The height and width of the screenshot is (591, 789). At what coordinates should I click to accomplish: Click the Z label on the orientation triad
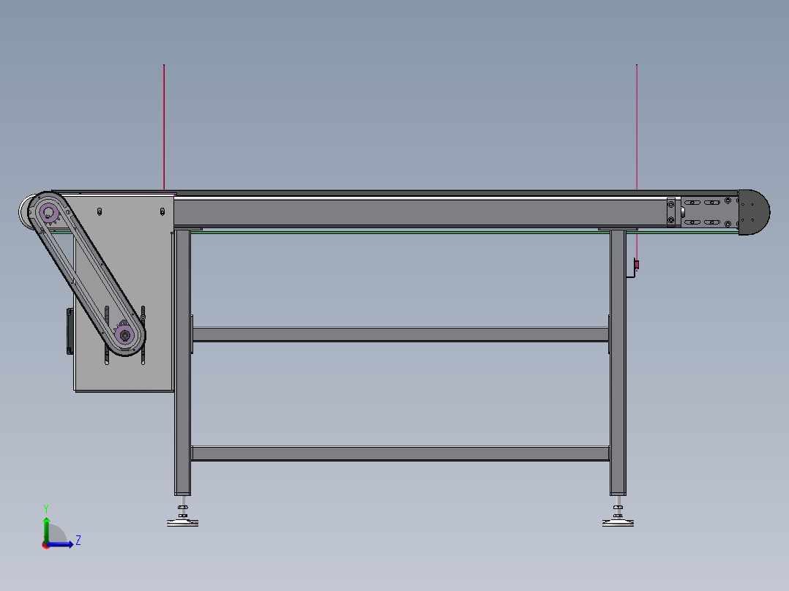tap(78, 540)
